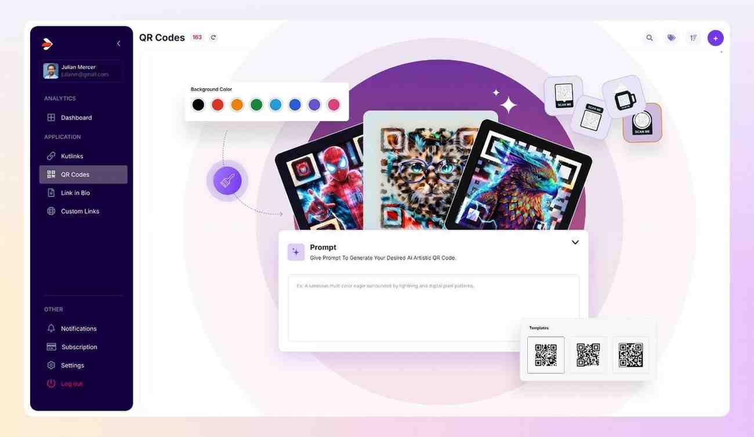Click the 163 count badge
The width and height of the screenshot is (754, 437).
[x=197, y=38]
